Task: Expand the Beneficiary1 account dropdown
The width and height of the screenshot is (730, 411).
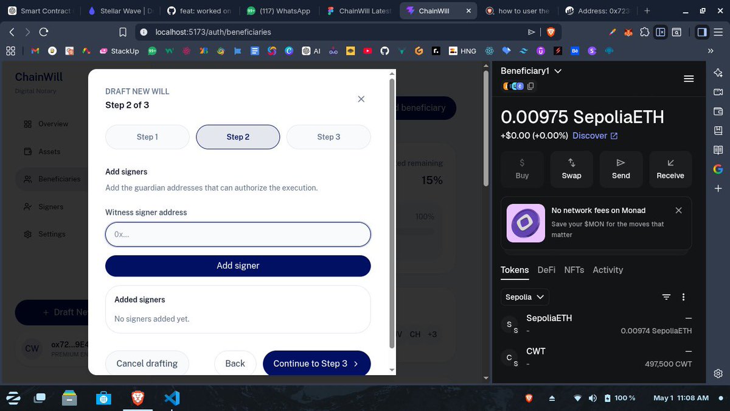Action: point(530,71)
